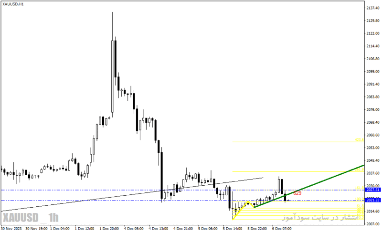This screenshot has height=233, width=382.
Task: Click the 30 Nov 19:00 time label
Action: [x=36, y=229]
